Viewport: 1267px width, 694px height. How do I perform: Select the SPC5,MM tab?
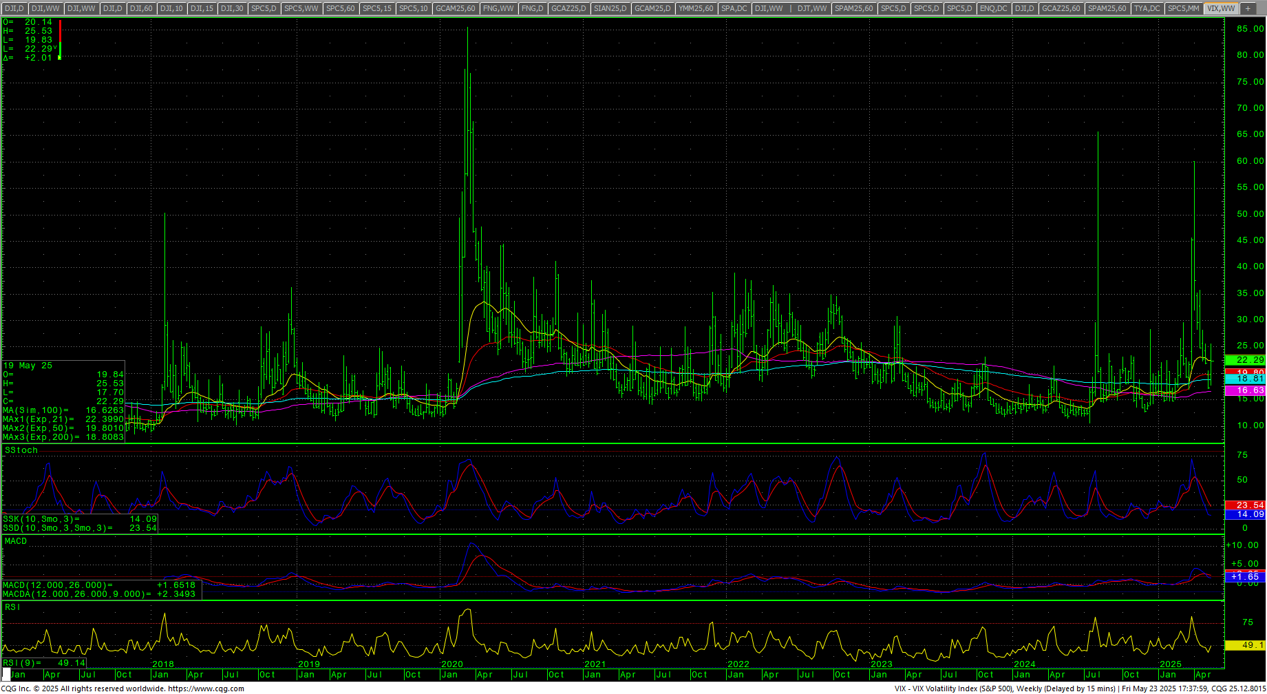(x=1183, y=8)
